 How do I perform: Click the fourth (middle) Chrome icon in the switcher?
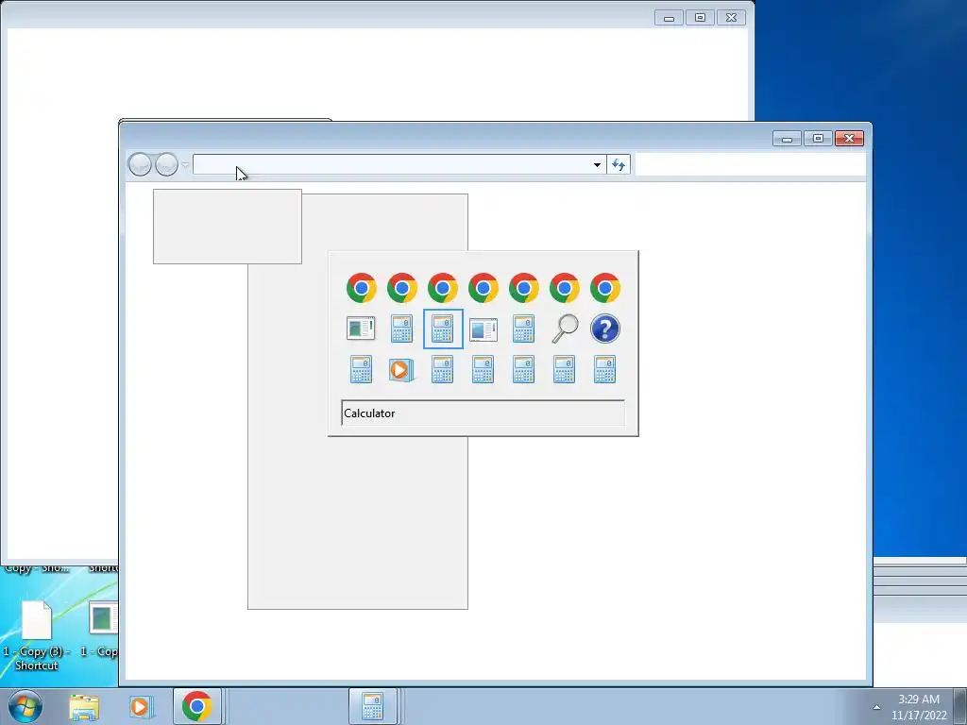pyautogui.click(x=483, y=288)
